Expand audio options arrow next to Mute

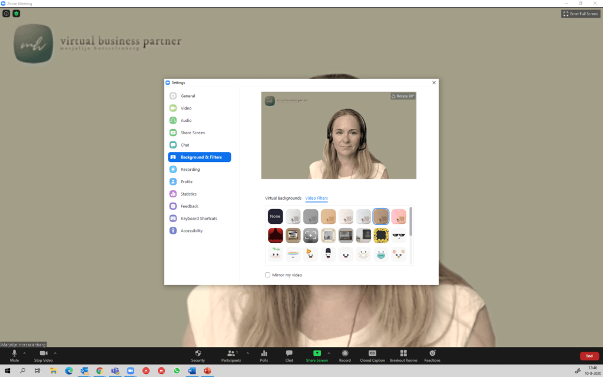pyautogui.click(x=25, y=353)
